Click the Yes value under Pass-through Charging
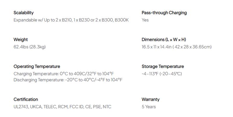The height and width of the screenshot is (117, 233). tap(145, 20)
